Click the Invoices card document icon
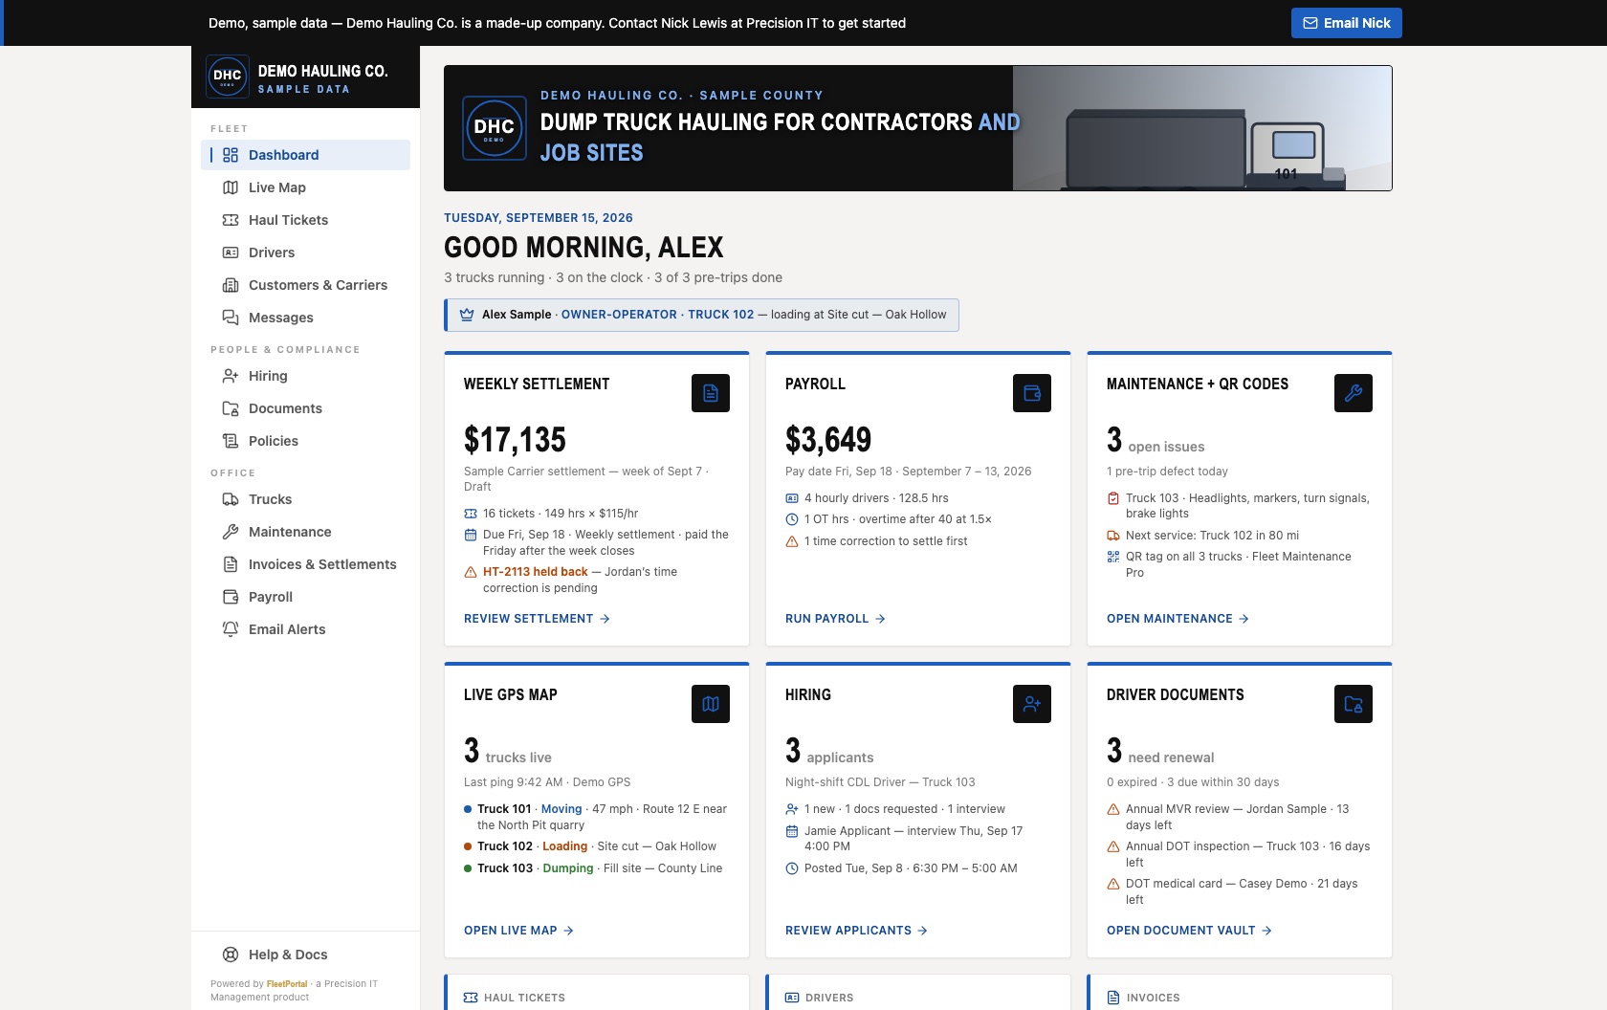This screenshot has width=1607, height=1010. [x=1113, y=998]
